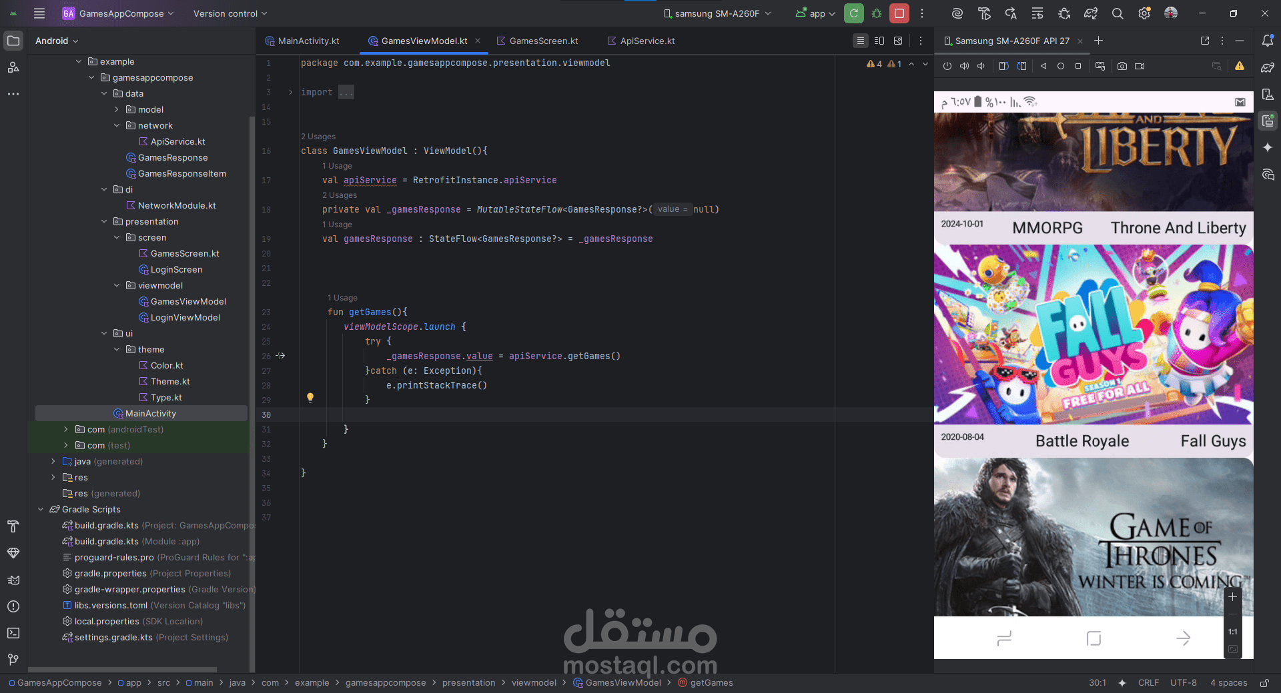Switch to GamesScreen.kt tab

[537, 41]
